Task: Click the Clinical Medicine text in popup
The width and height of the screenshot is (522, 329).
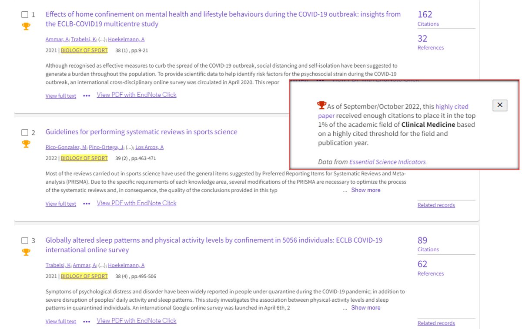Action: click(428, 125)
